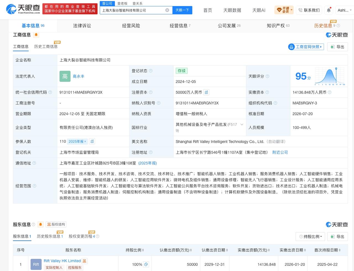Click help icon beside 历史信息 tab

(x=338, y=26)
